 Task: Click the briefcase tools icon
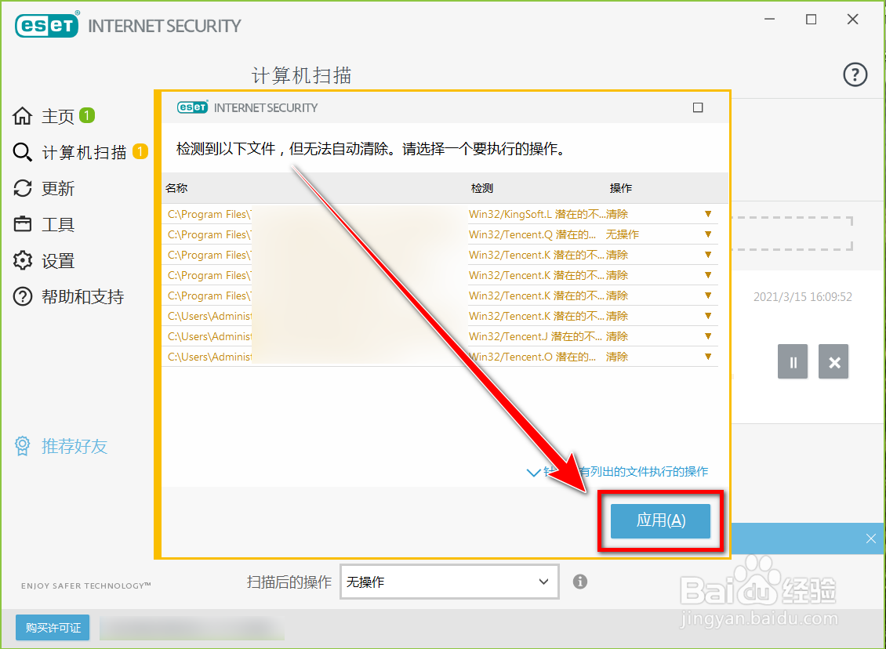(23, 224)
